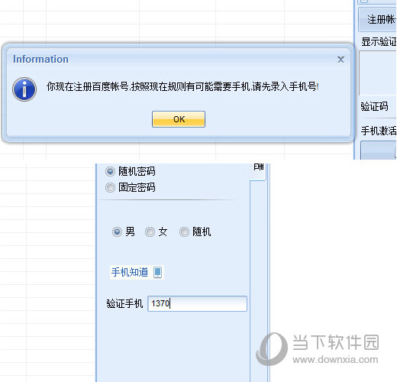Click the phone icon beside 手机知道

(x=157, y=272)
